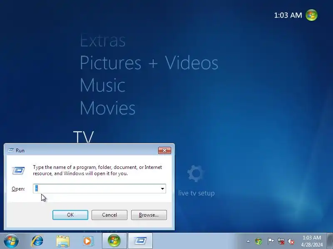Screen dimensions: 333x249
Task: Show hidden tray icons arrow
Action: pyautogui.click(x=248, y=241)
